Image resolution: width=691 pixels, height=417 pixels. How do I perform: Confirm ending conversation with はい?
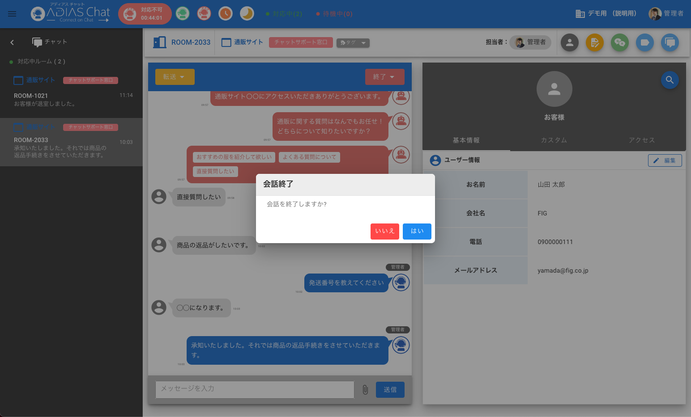coord(417,231)
